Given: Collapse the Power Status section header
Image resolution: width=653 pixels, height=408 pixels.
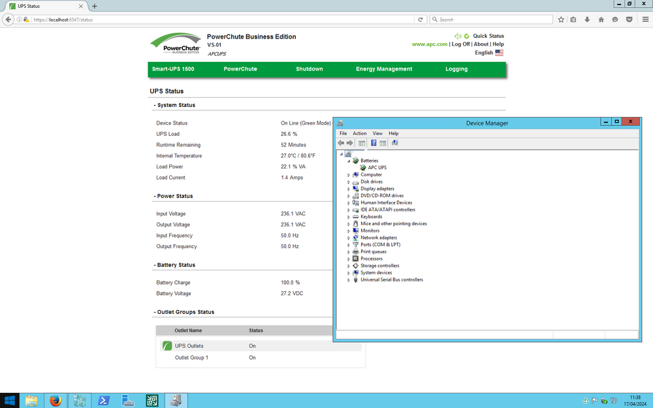Looking at the screenshot, I should (173, 196).
